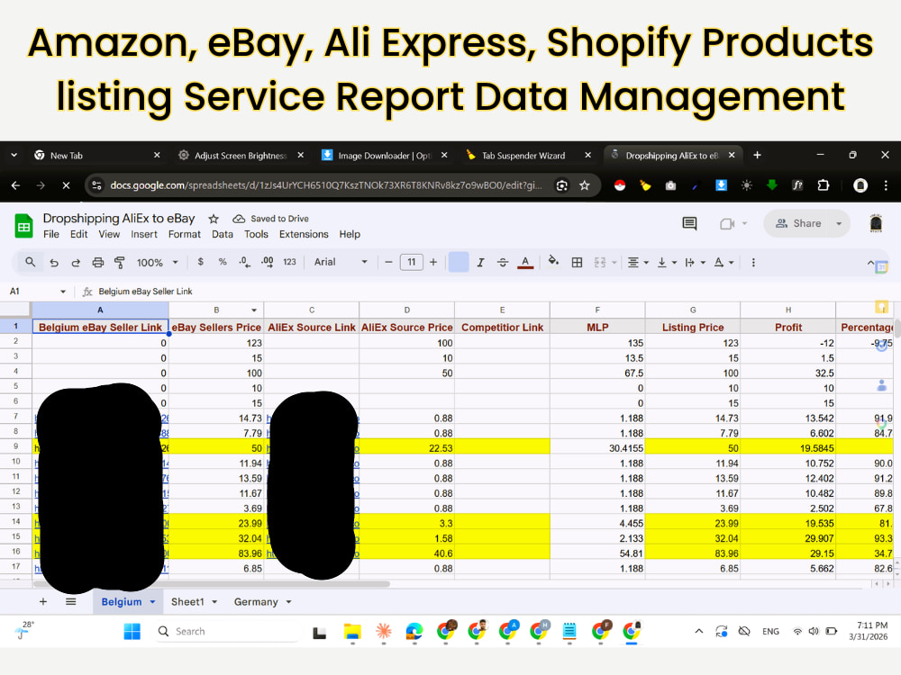Increase font size with plus

[x=433, y=262]
